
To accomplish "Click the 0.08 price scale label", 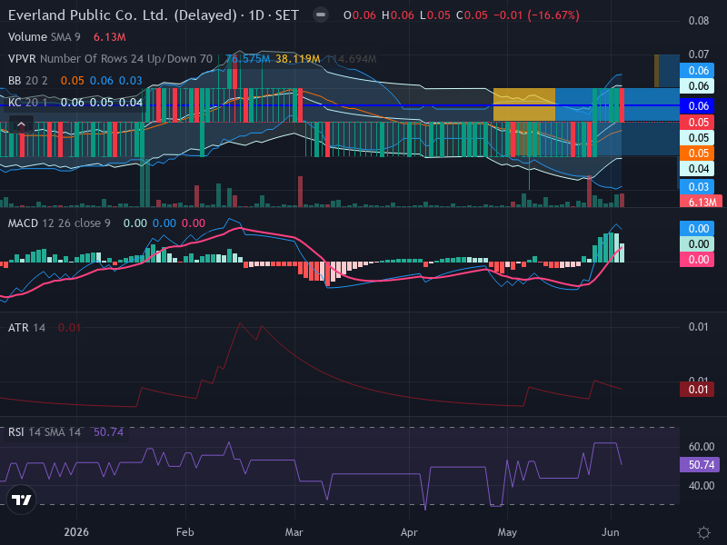I will coord(698,21).
